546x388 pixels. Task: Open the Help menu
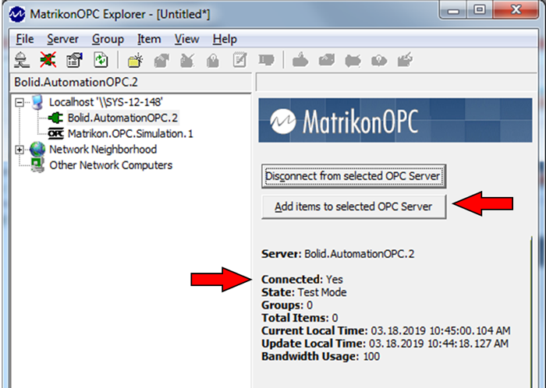tap(225, 39)
